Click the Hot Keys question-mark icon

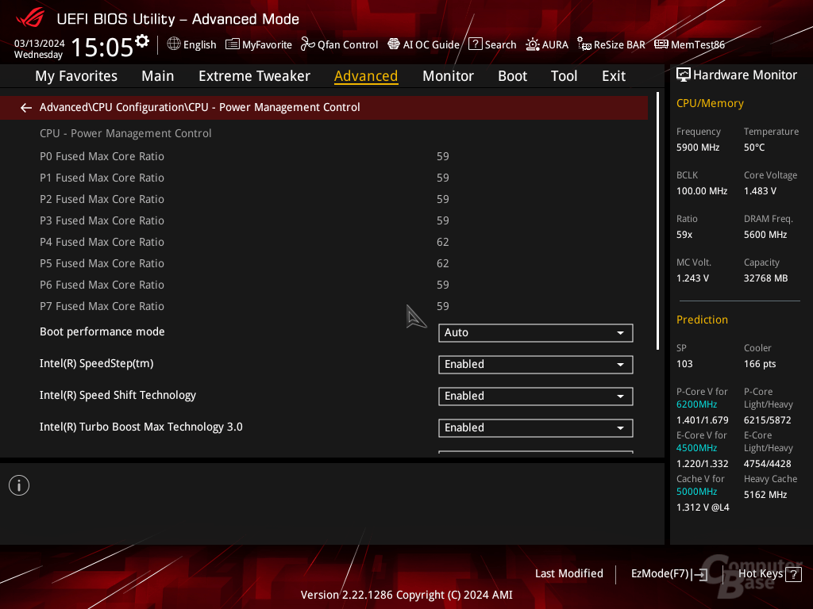coord(793,574)
